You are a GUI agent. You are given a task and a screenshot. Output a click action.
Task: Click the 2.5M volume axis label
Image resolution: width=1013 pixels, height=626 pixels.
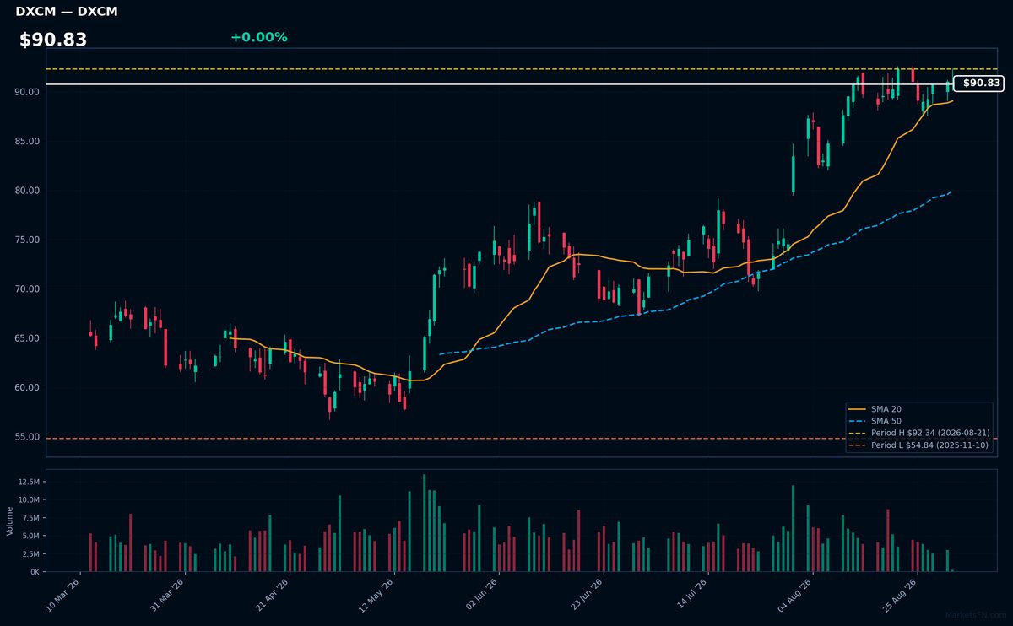point(30,553)
